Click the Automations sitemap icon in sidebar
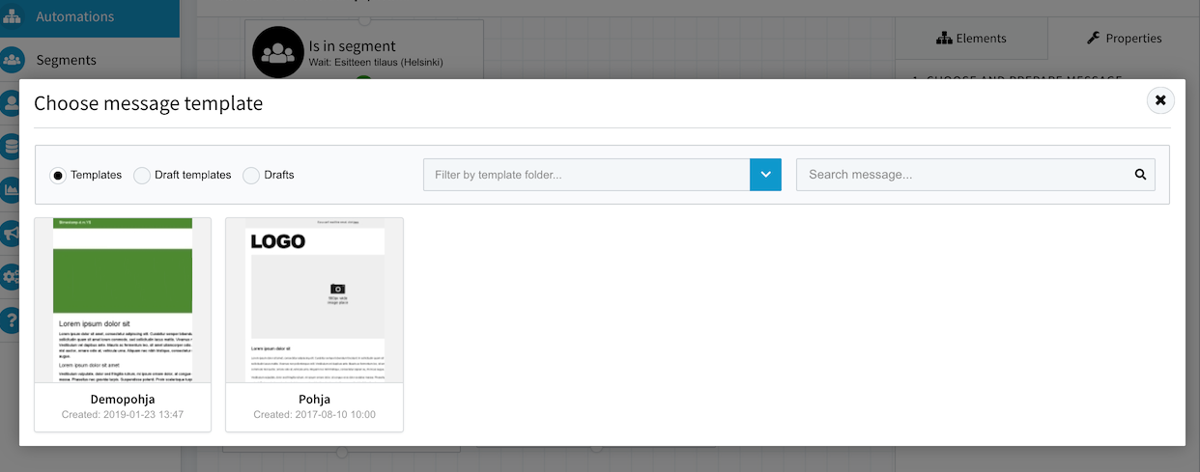This screenshot has height=472, width=1200. [13, 16]
